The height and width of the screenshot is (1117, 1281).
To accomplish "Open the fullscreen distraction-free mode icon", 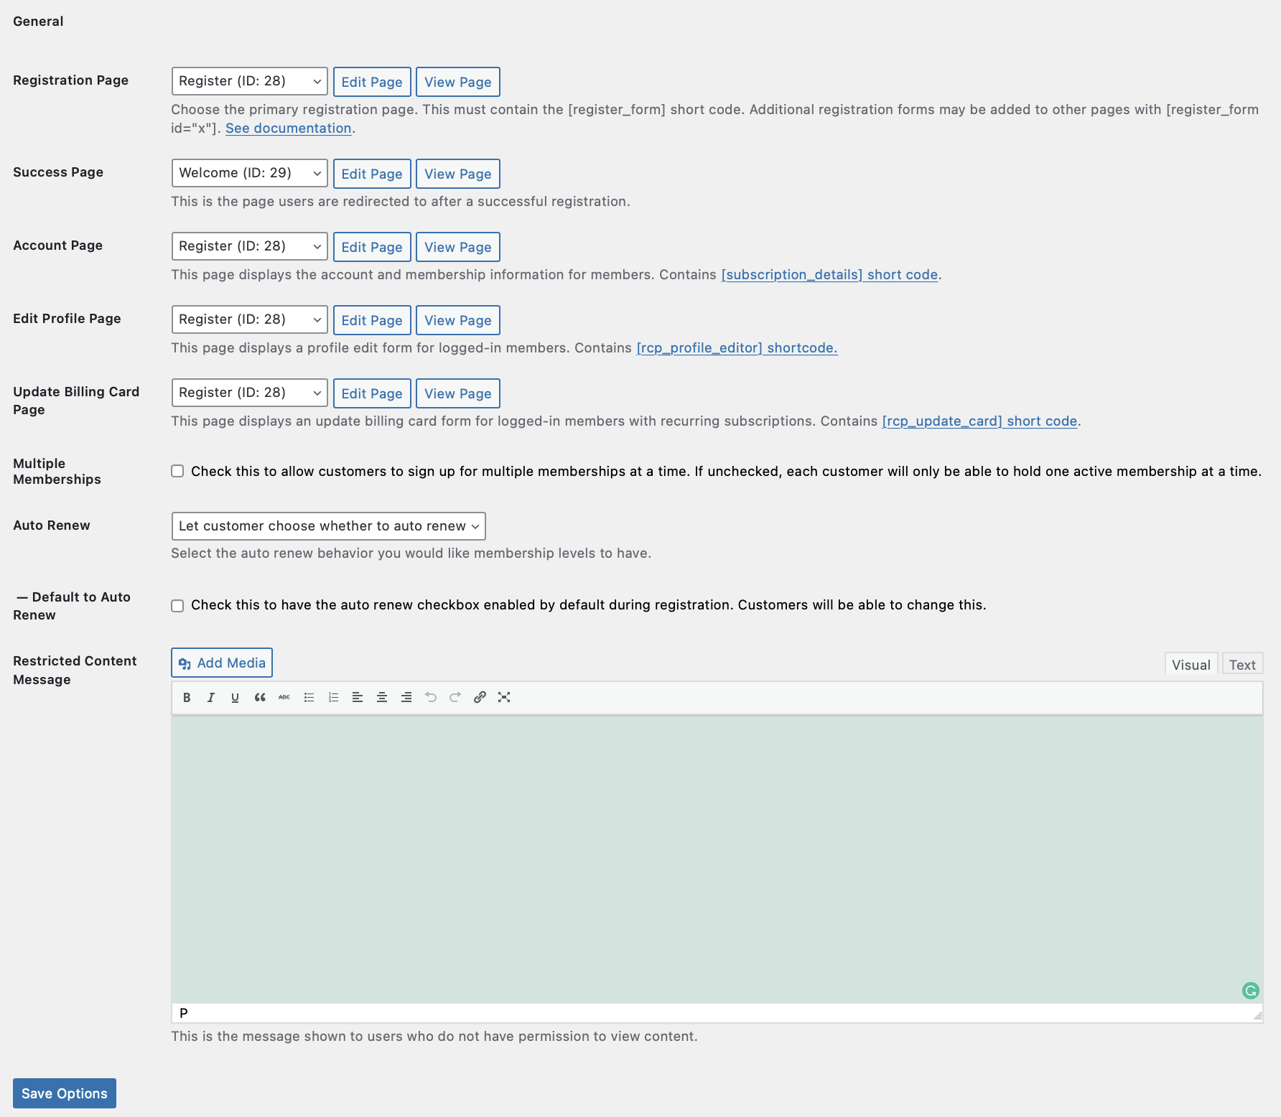I will (504, 697).
